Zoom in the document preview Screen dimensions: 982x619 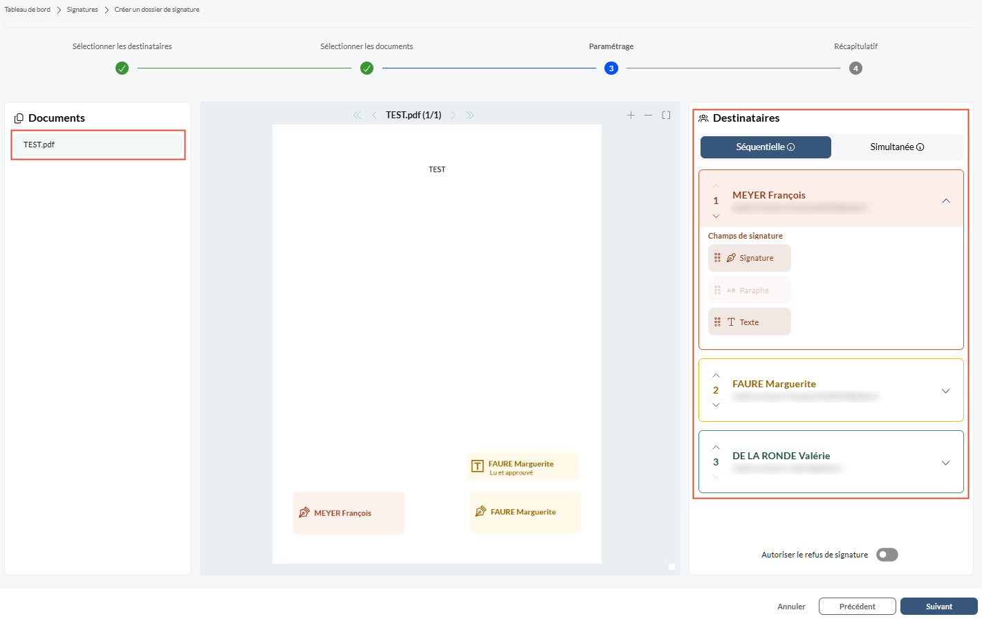[631, 116]
